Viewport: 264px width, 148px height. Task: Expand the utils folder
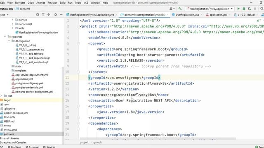[x=12, y=28]
